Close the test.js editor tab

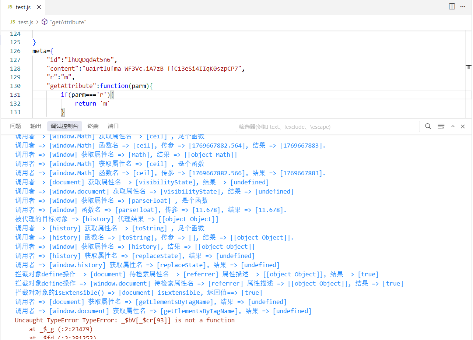point(39,7)
